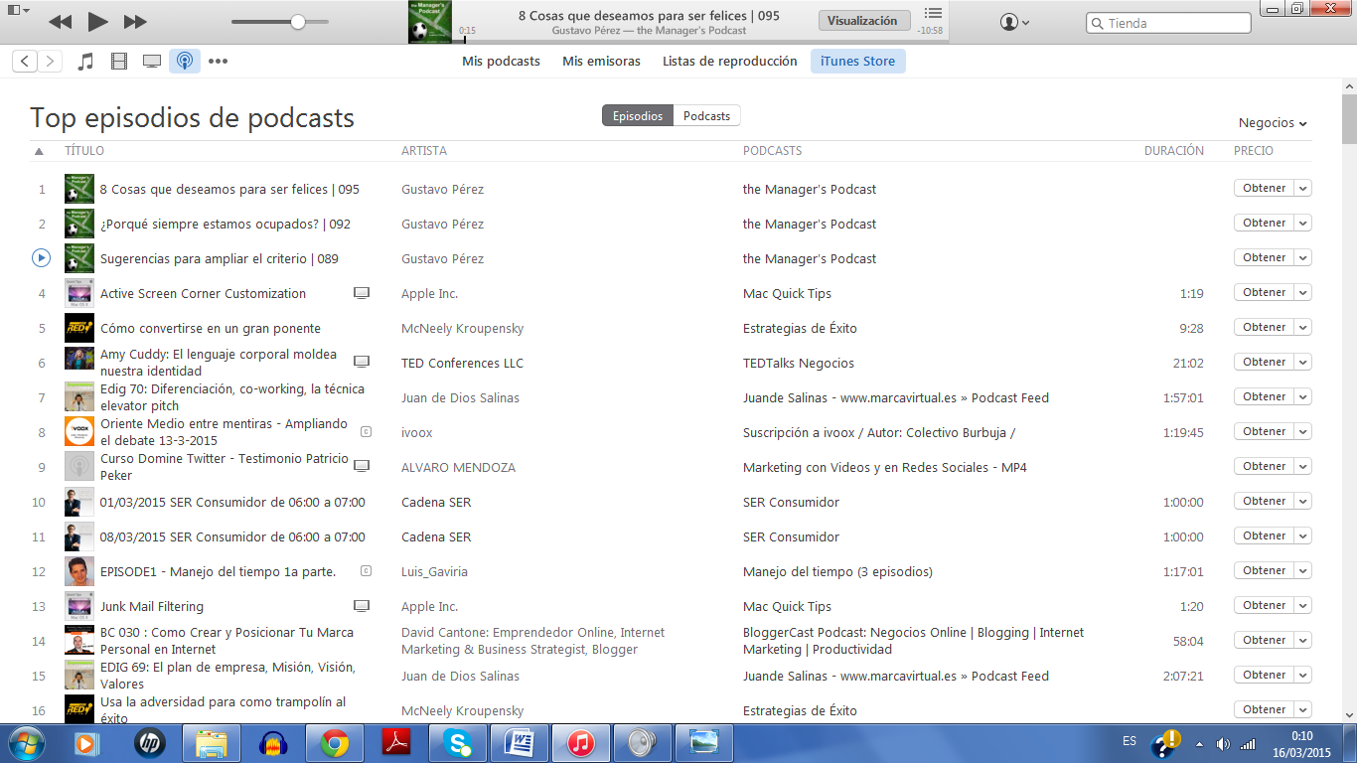Click Obtener for 8 Cosas que deseamos
1357x763 pixels.
(1264, 188)
